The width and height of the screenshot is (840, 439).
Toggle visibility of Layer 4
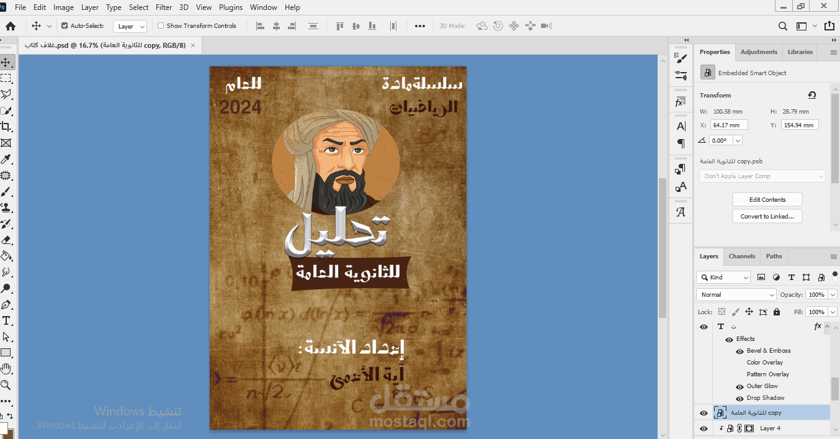click(704, 428)
